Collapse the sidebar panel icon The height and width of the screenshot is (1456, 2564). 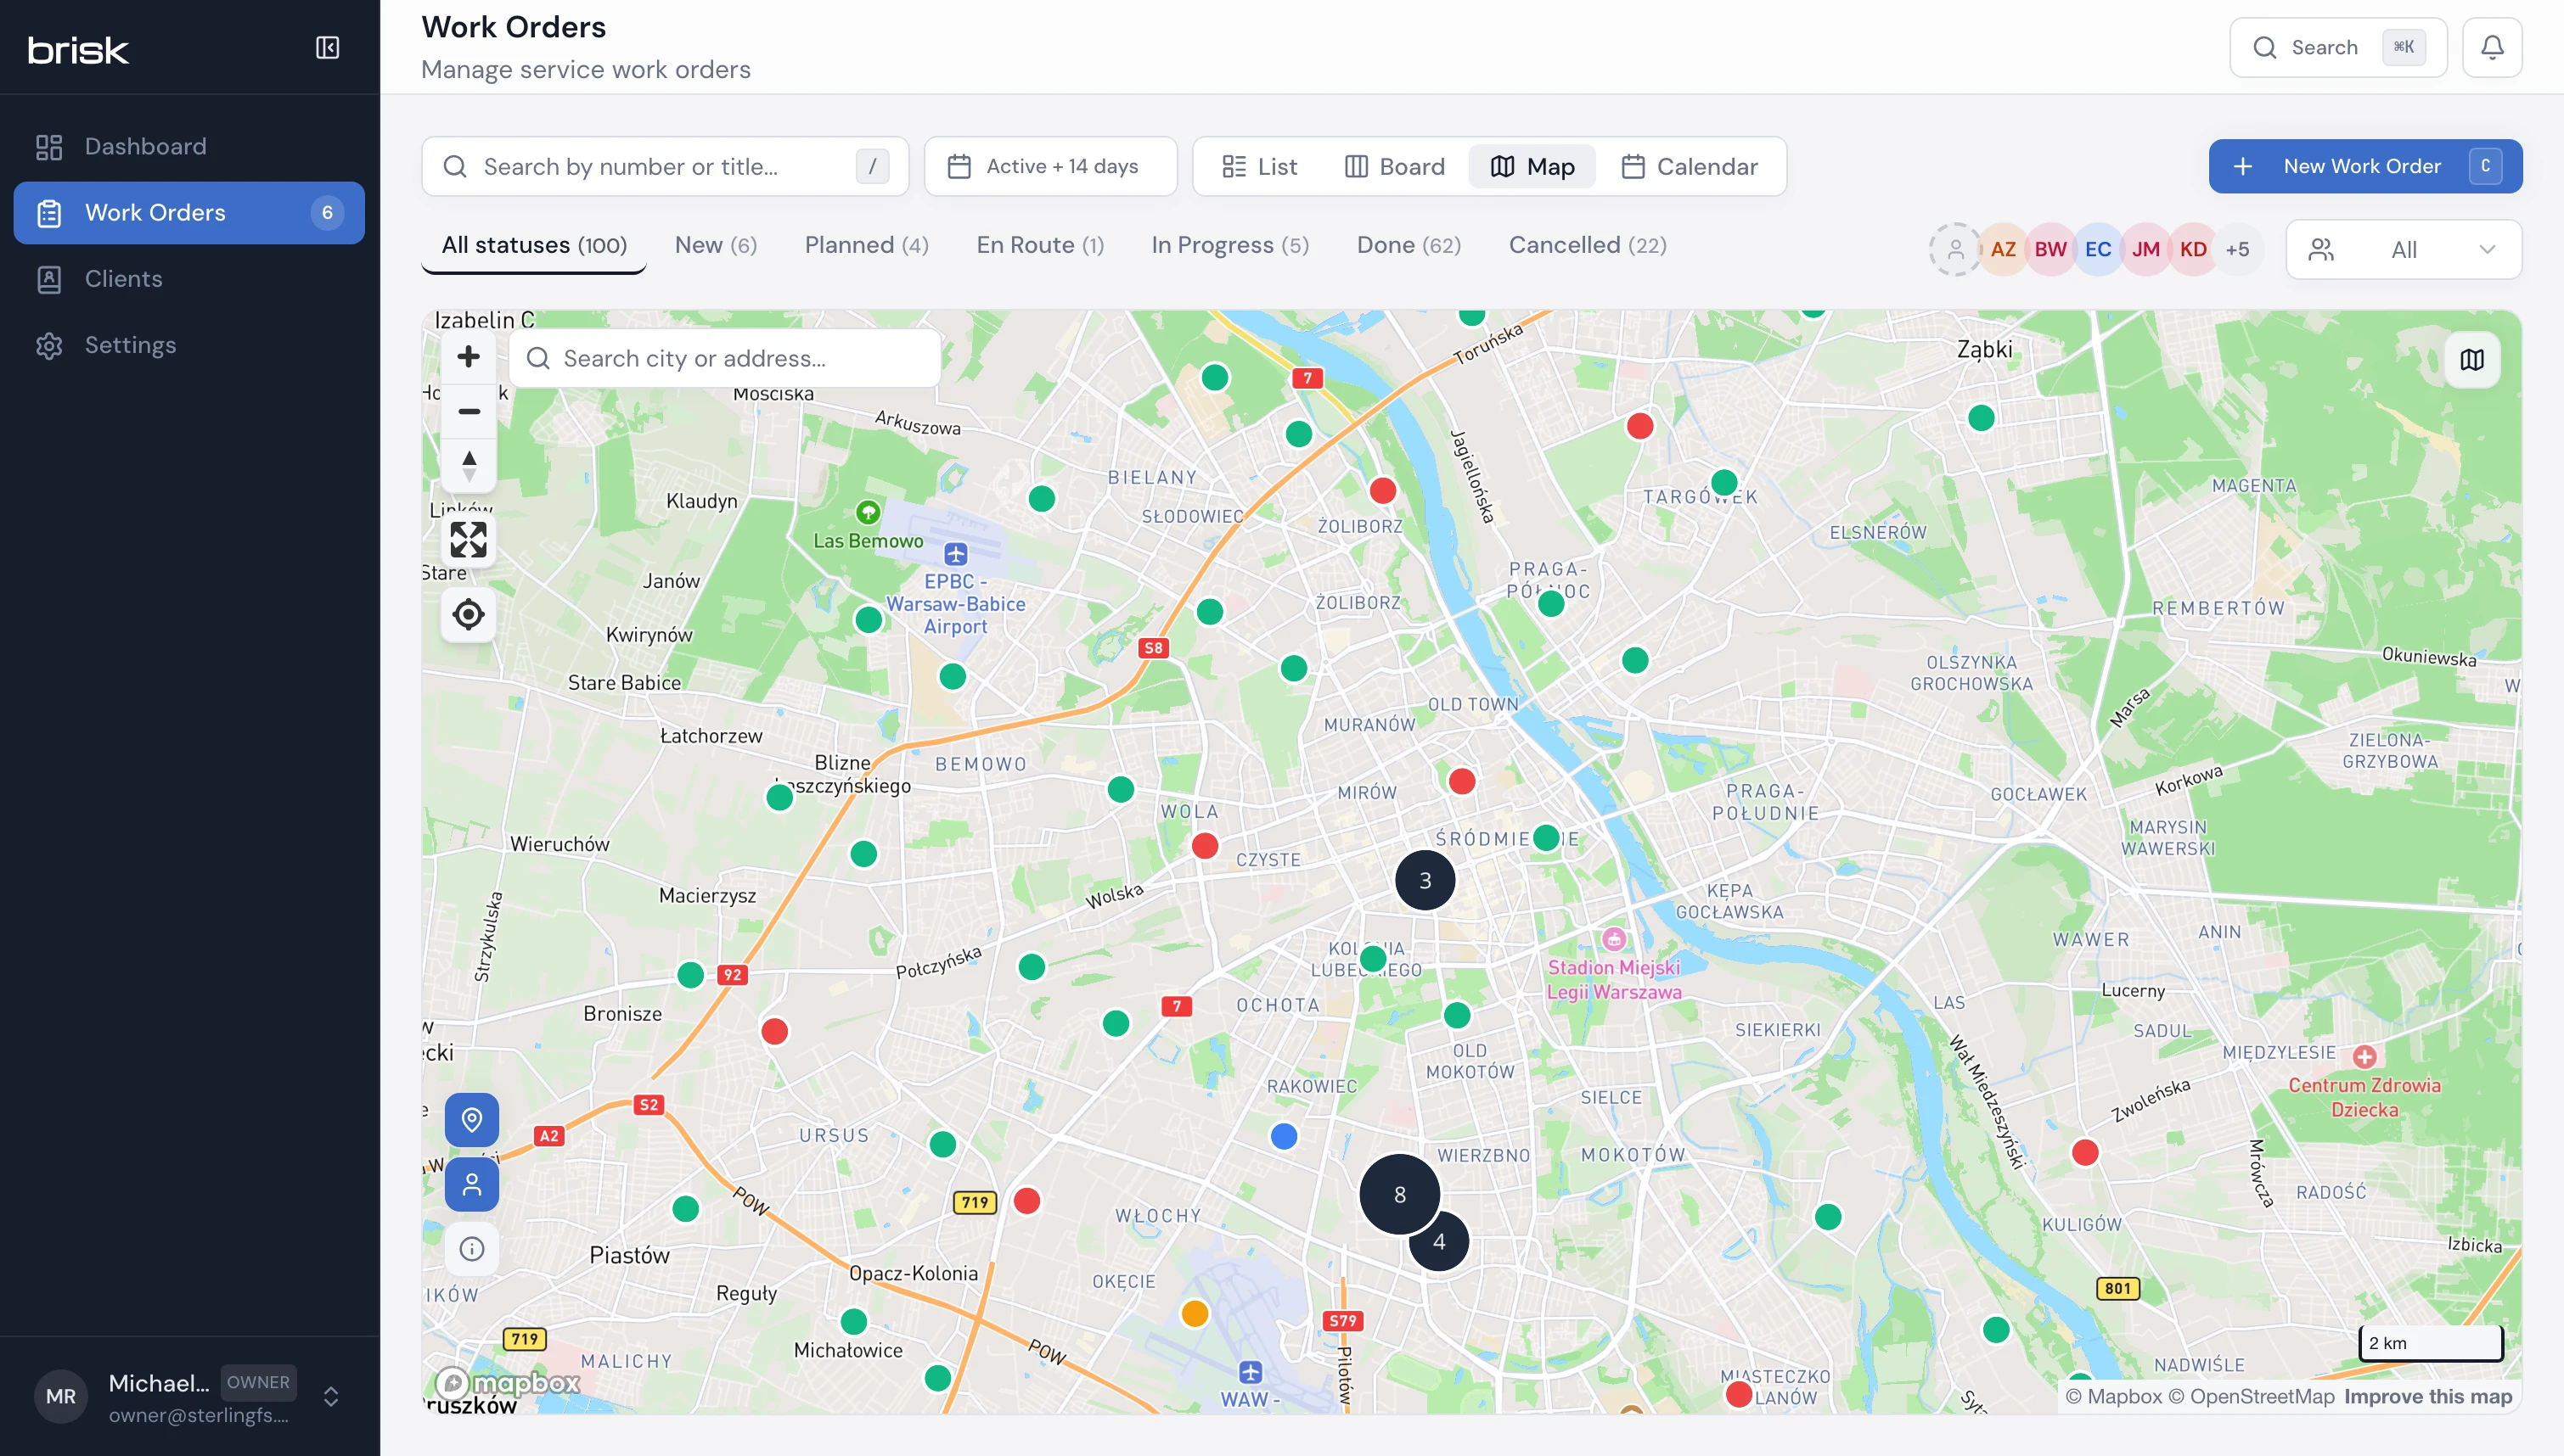coord(327,48)
